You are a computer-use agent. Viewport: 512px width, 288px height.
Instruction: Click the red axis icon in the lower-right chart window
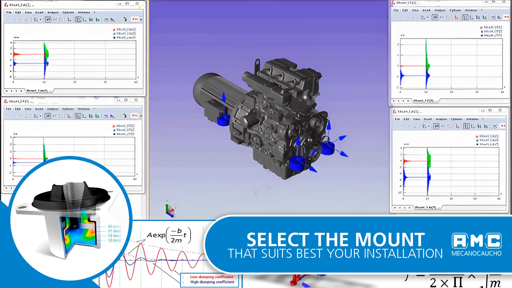point(458,126)
